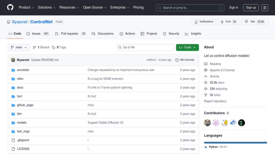Click the Languages Python progress bar
This screenshot has height=154, width=275.
[235, 143]
